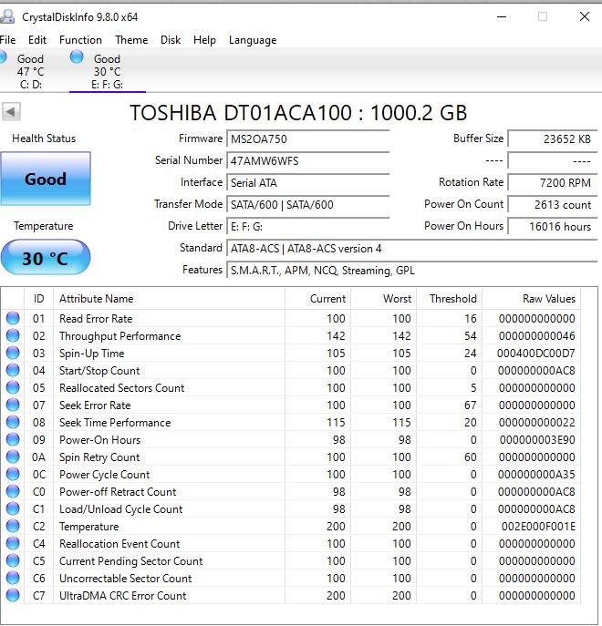Viewport: 602px width, 626px height.
Task: Select the blue status orb for disk E: F: G:
Action: pos(77,57)
